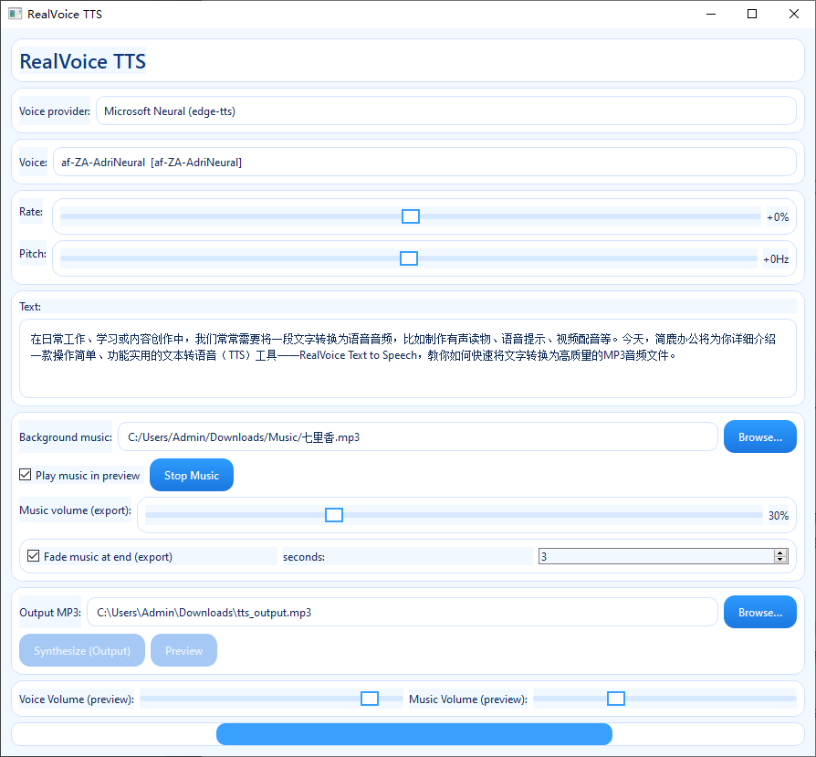
Task: Click the Music volume (export) slider handle
Action: coord(334,515)
